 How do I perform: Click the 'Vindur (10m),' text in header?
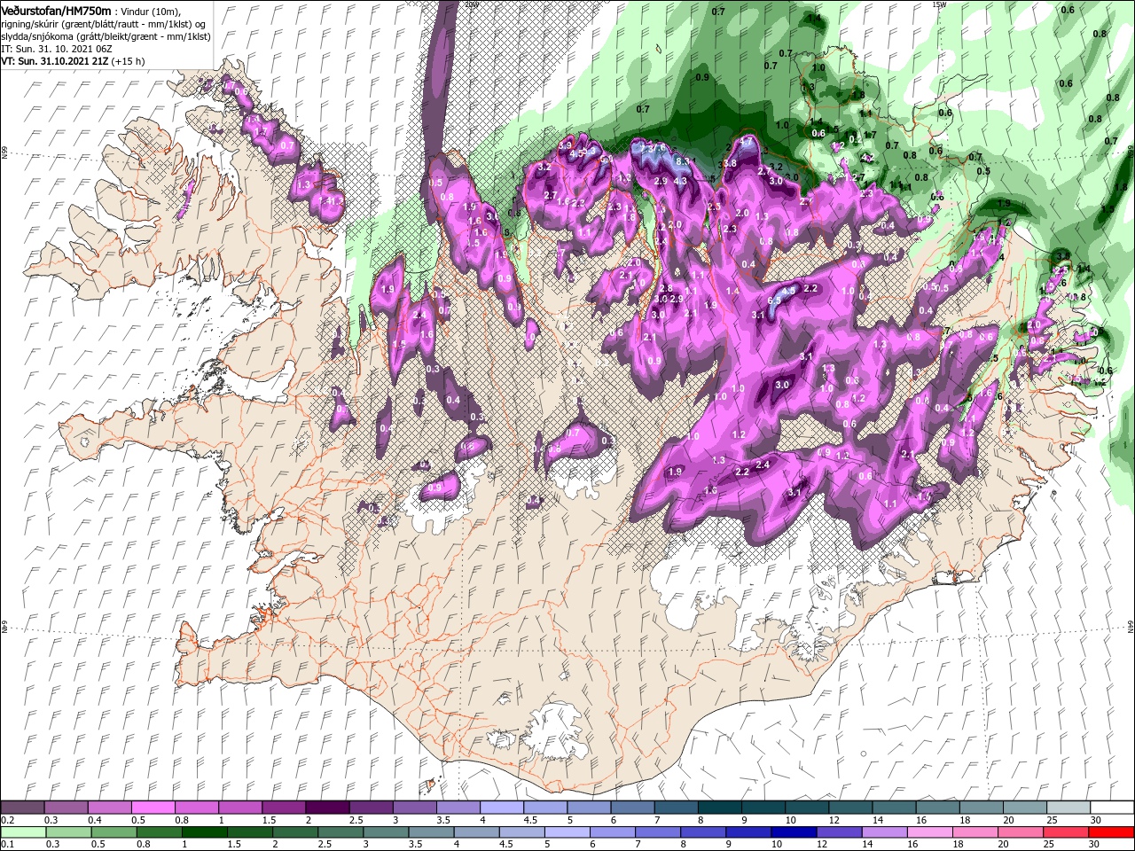150,11
